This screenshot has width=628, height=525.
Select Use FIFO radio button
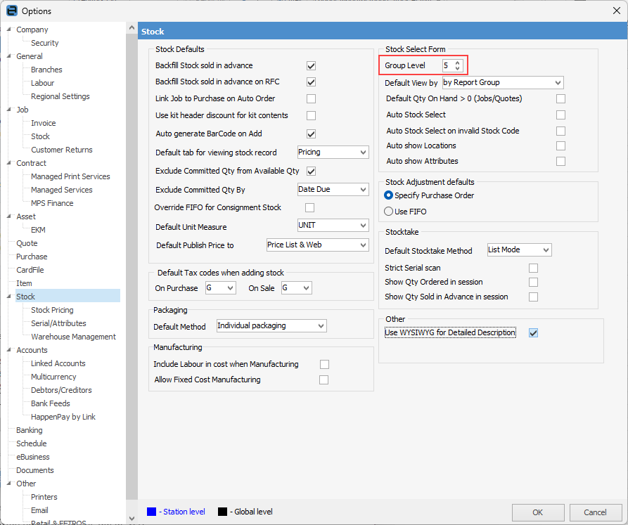(388, 212)
